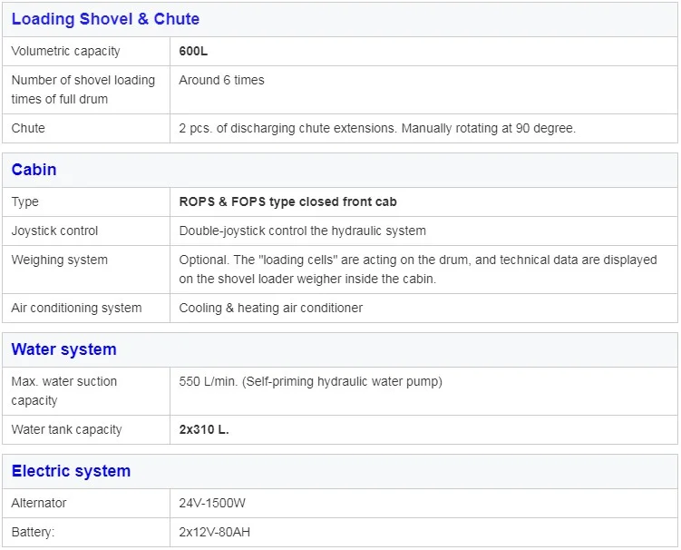The width and height of the screenshot is (681, 550).
Task: Select the Double-joystick control description
Action: pos(302,231)
